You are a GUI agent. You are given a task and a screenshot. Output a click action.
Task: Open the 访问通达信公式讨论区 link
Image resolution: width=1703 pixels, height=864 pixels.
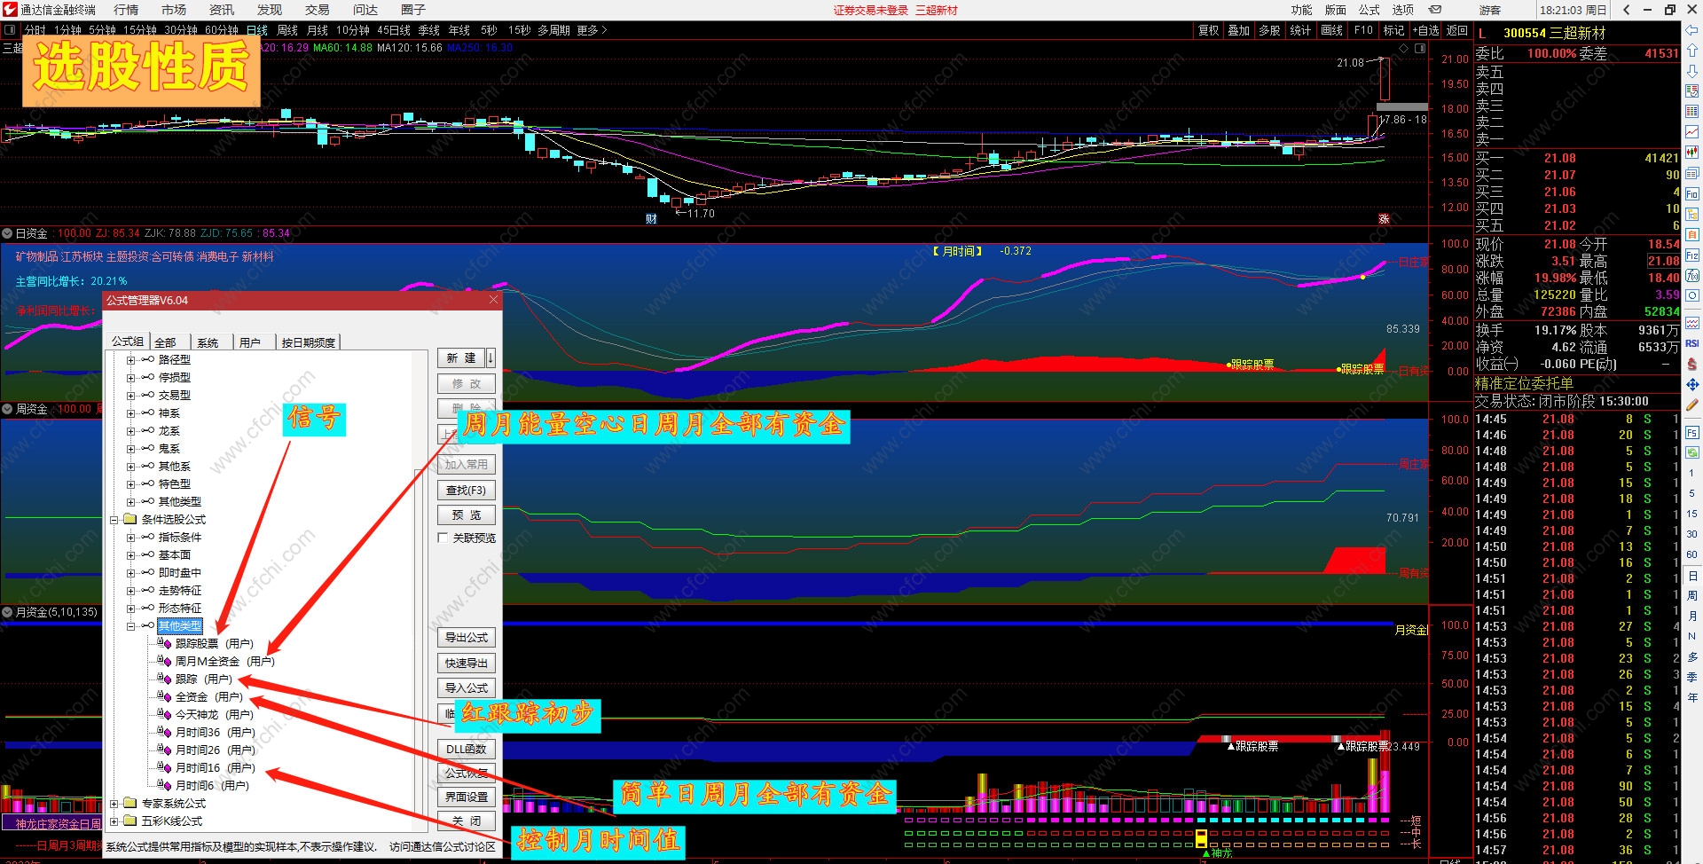click(442, 847)
